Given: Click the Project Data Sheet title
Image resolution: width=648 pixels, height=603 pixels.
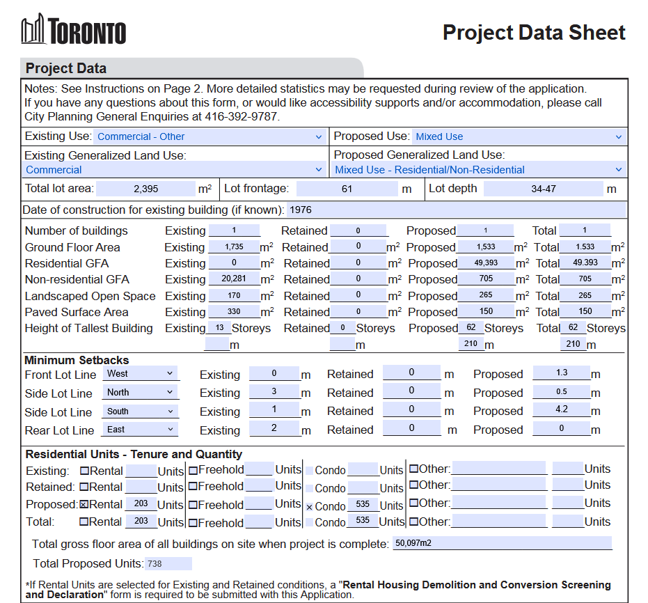Looking at the screenshot, I should (x=534, y=33).
